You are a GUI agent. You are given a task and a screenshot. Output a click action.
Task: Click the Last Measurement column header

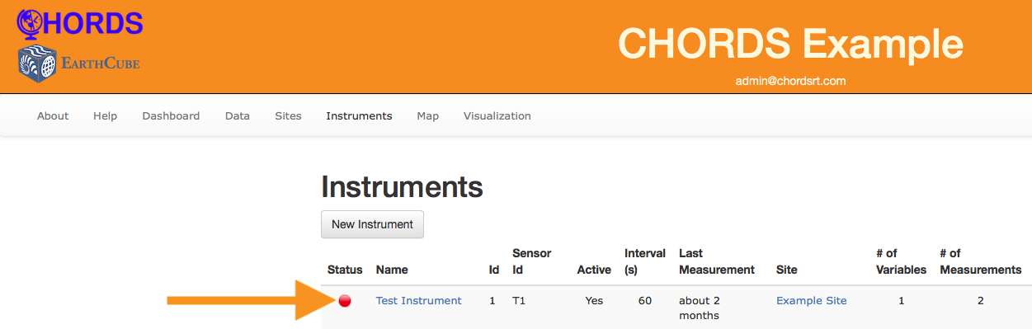717,261
